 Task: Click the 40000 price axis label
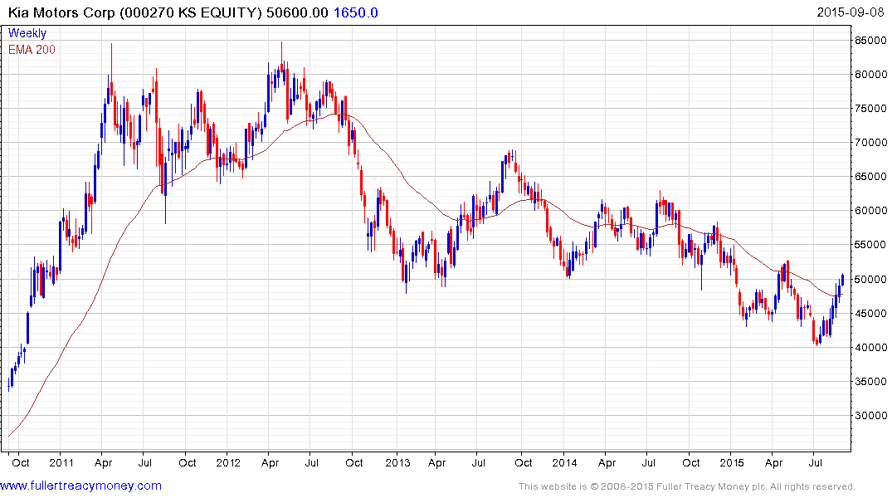[870, 347]
